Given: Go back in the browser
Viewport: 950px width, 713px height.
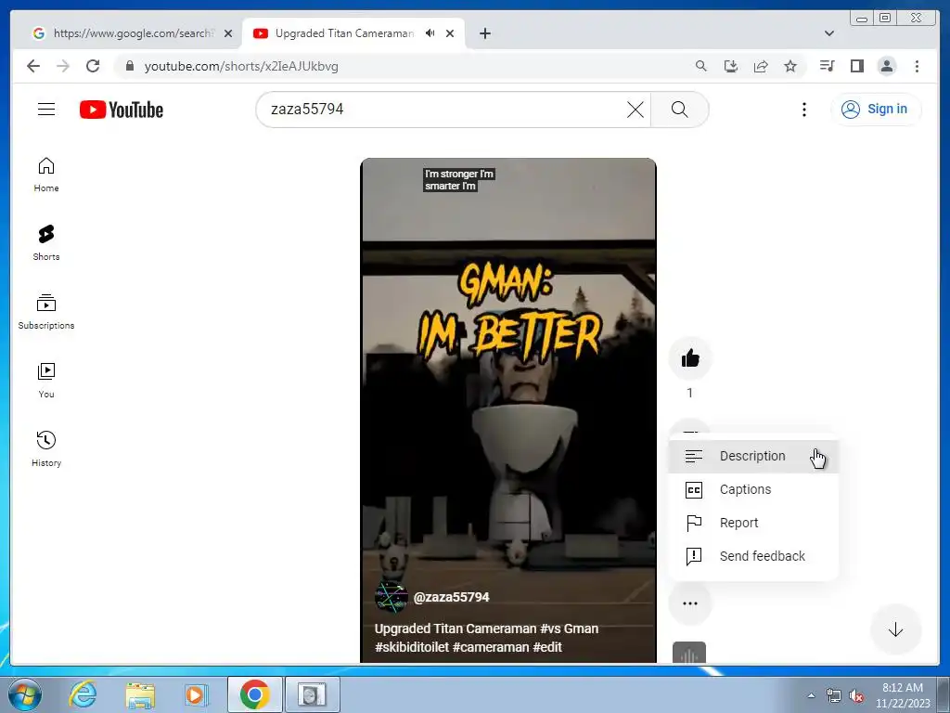Looking at the screenshot, I should coord(33,66).
